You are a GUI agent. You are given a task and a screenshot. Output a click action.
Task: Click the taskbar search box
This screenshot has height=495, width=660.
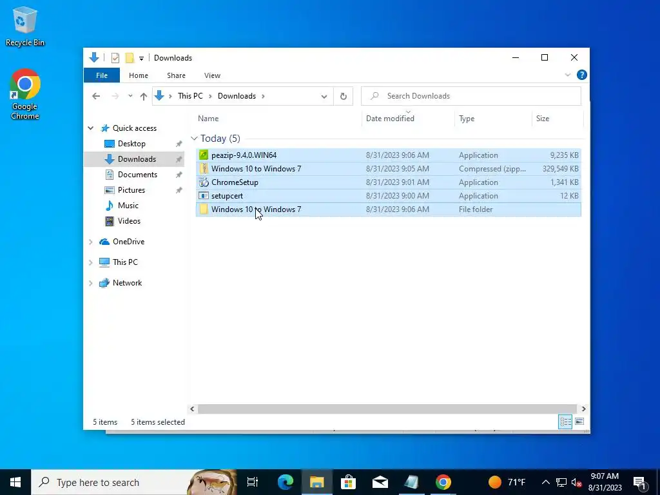tap(134, 482)
